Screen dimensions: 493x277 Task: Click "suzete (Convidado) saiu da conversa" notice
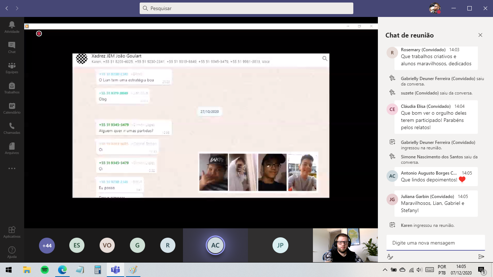(x=437, y=93)
